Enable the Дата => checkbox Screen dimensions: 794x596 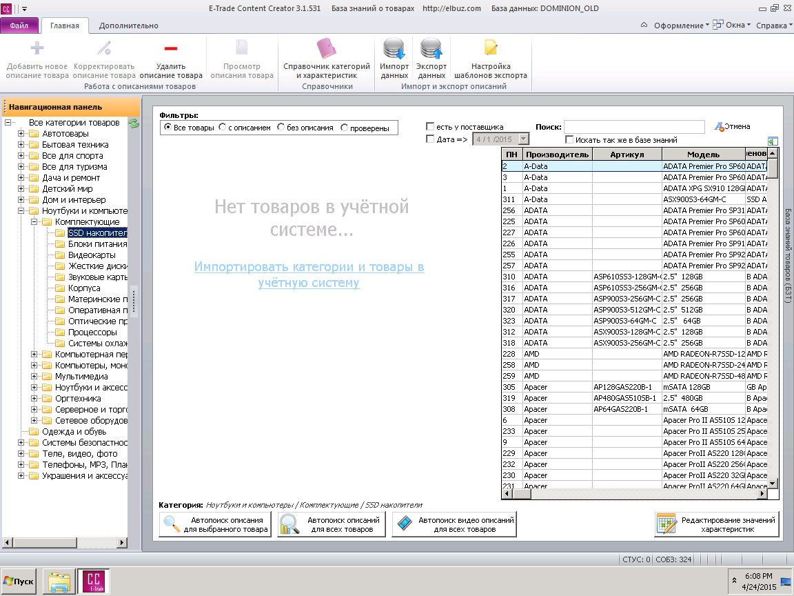pyautogui.click(x=430, y=139)
